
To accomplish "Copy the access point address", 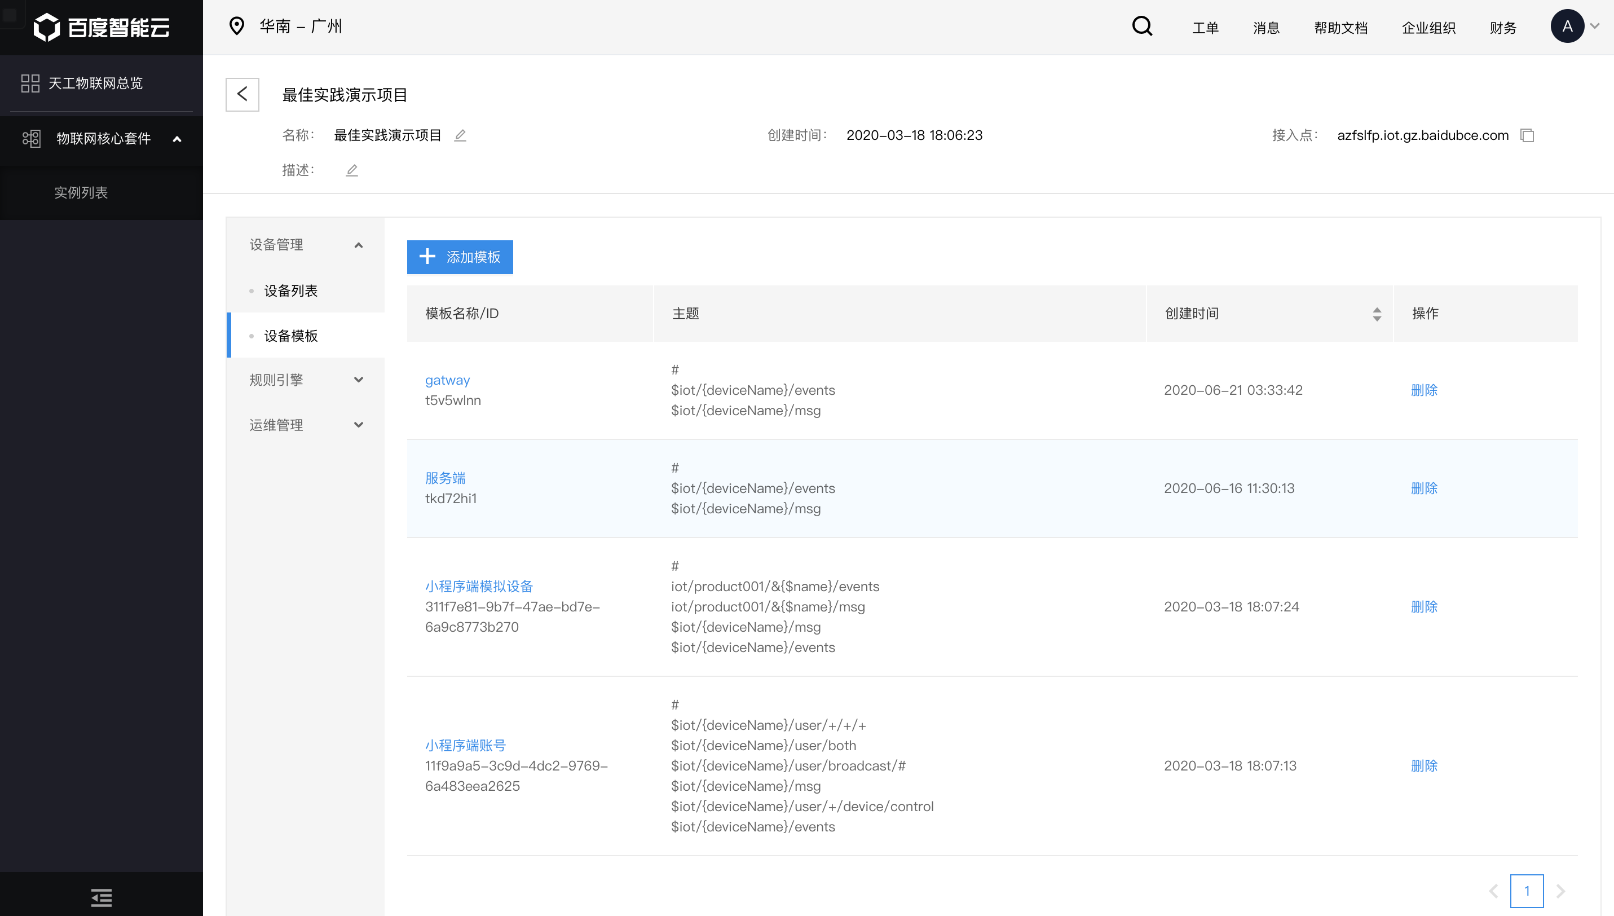I will click(x=1527, y=135).
